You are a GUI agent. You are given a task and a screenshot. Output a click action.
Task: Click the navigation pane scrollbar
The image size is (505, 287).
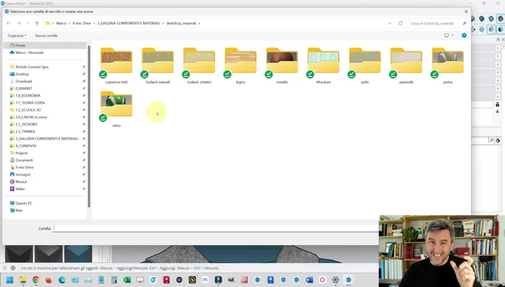coord(89,127)
